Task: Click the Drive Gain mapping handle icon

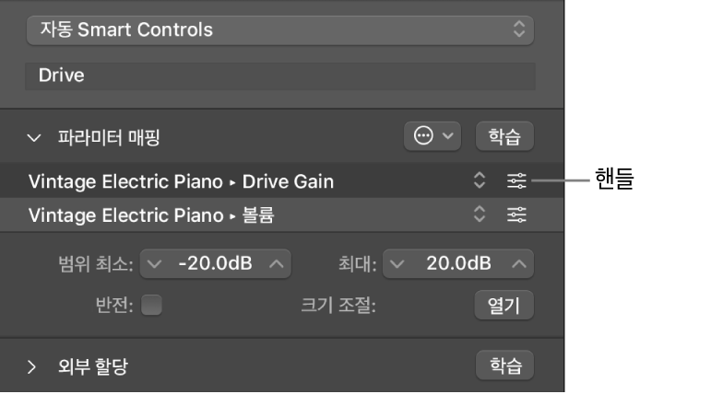Action: [516, 181]
